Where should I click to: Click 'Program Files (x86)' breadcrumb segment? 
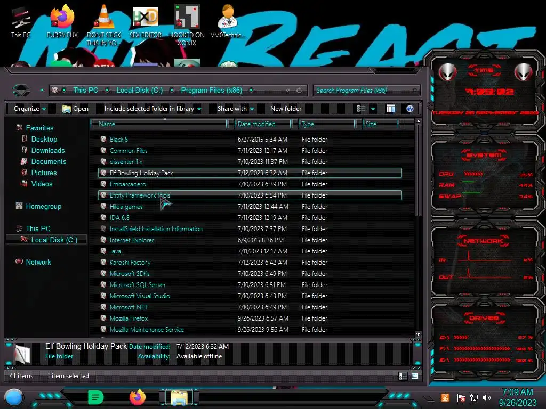point(211,90)
